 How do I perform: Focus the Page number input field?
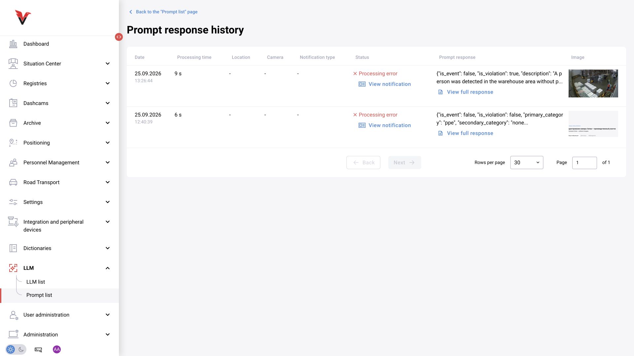pyautogui.click(x=584, y=163)
